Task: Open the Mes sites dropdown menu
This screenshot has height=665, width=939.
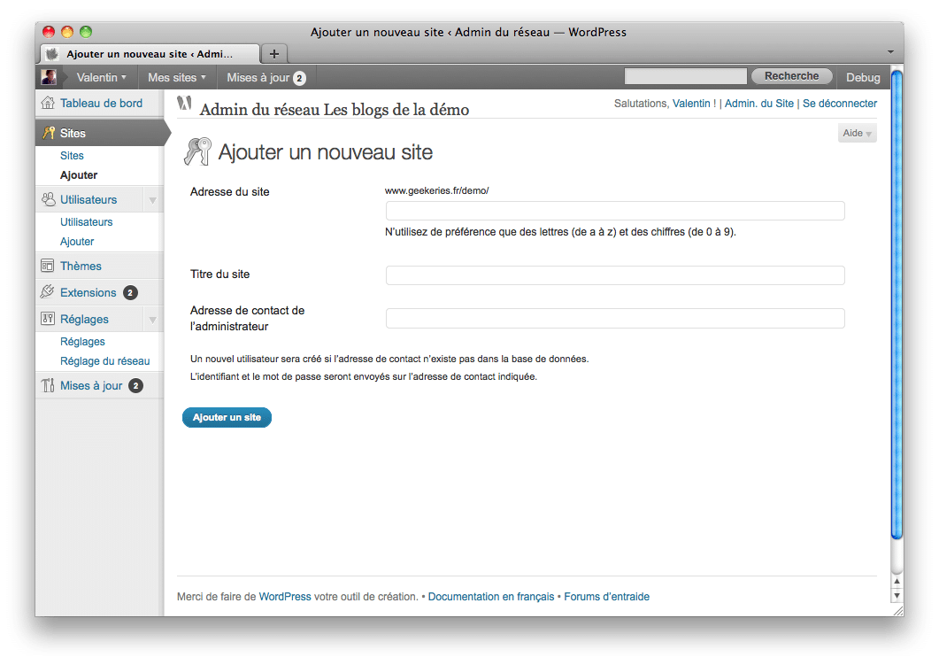Action: (177, 77)
